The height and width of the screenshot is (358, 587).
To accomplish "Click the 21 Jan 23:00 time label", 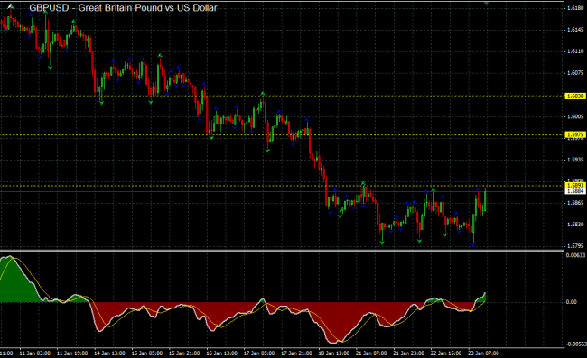I will (x=408, y=353).
